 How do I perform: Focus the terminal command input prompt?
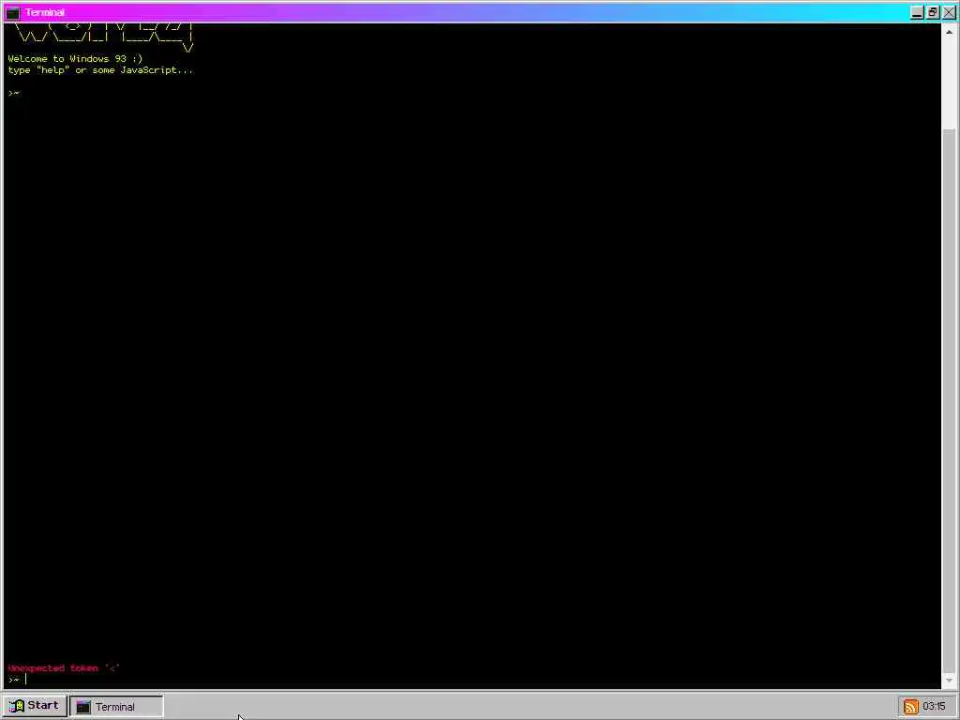tap(472, 679)
